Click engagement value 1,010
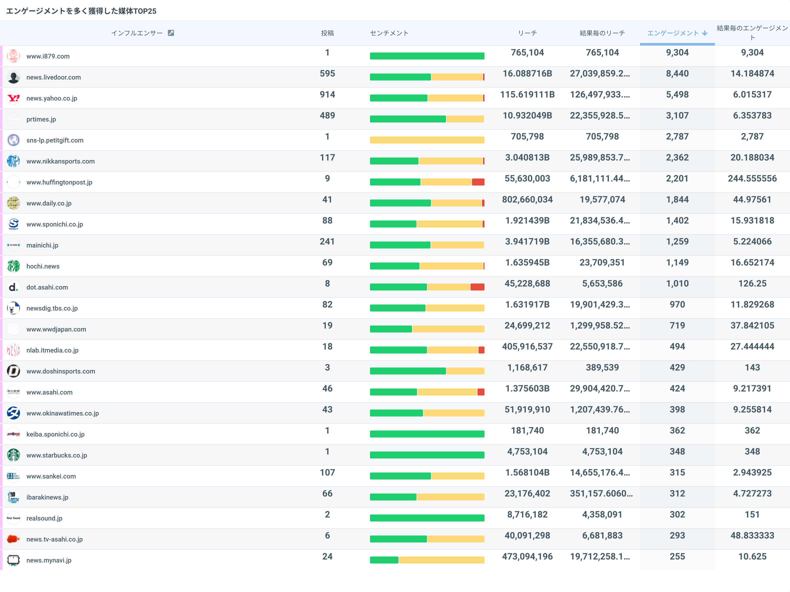790x592 pixels. (677, 283)
